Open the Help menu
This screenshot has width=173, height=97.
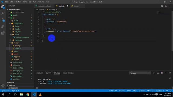pyautogui.click(x=48, y=2)
